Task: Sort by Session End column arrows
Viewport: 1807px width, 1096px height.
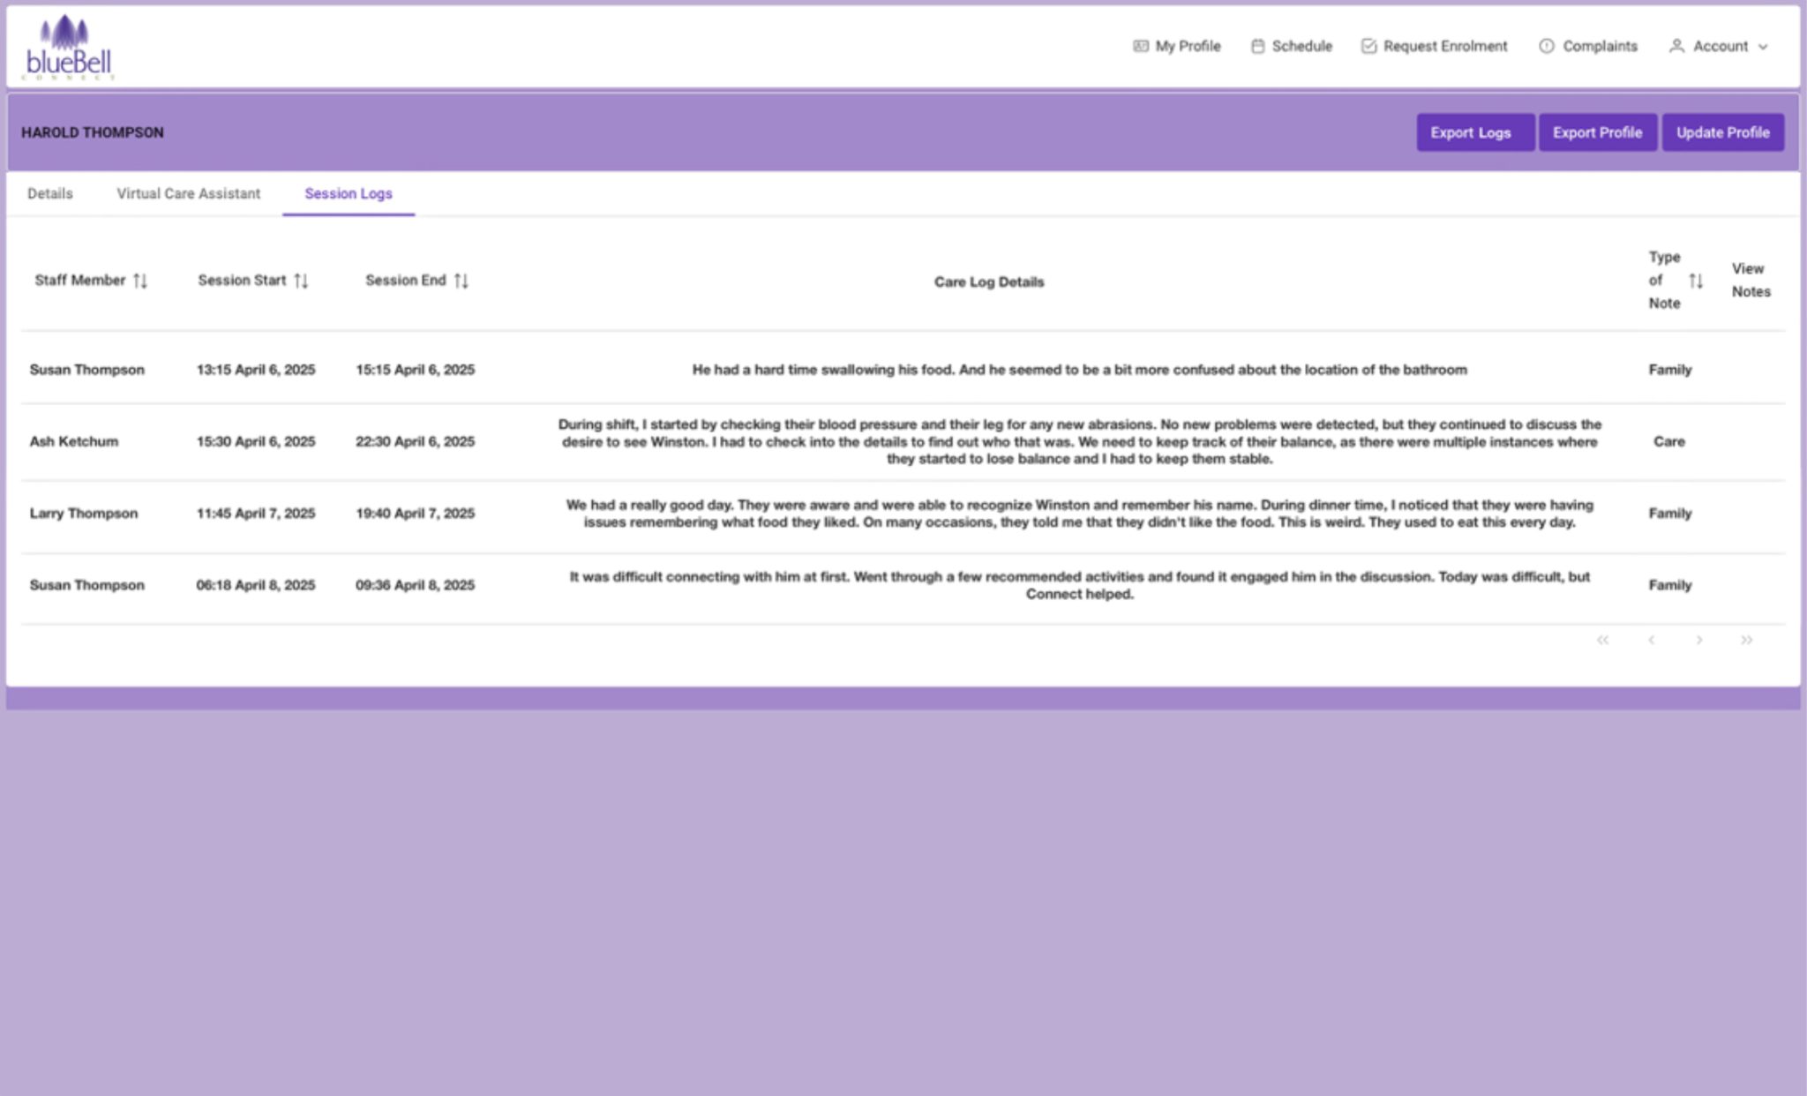Action: 461,281
